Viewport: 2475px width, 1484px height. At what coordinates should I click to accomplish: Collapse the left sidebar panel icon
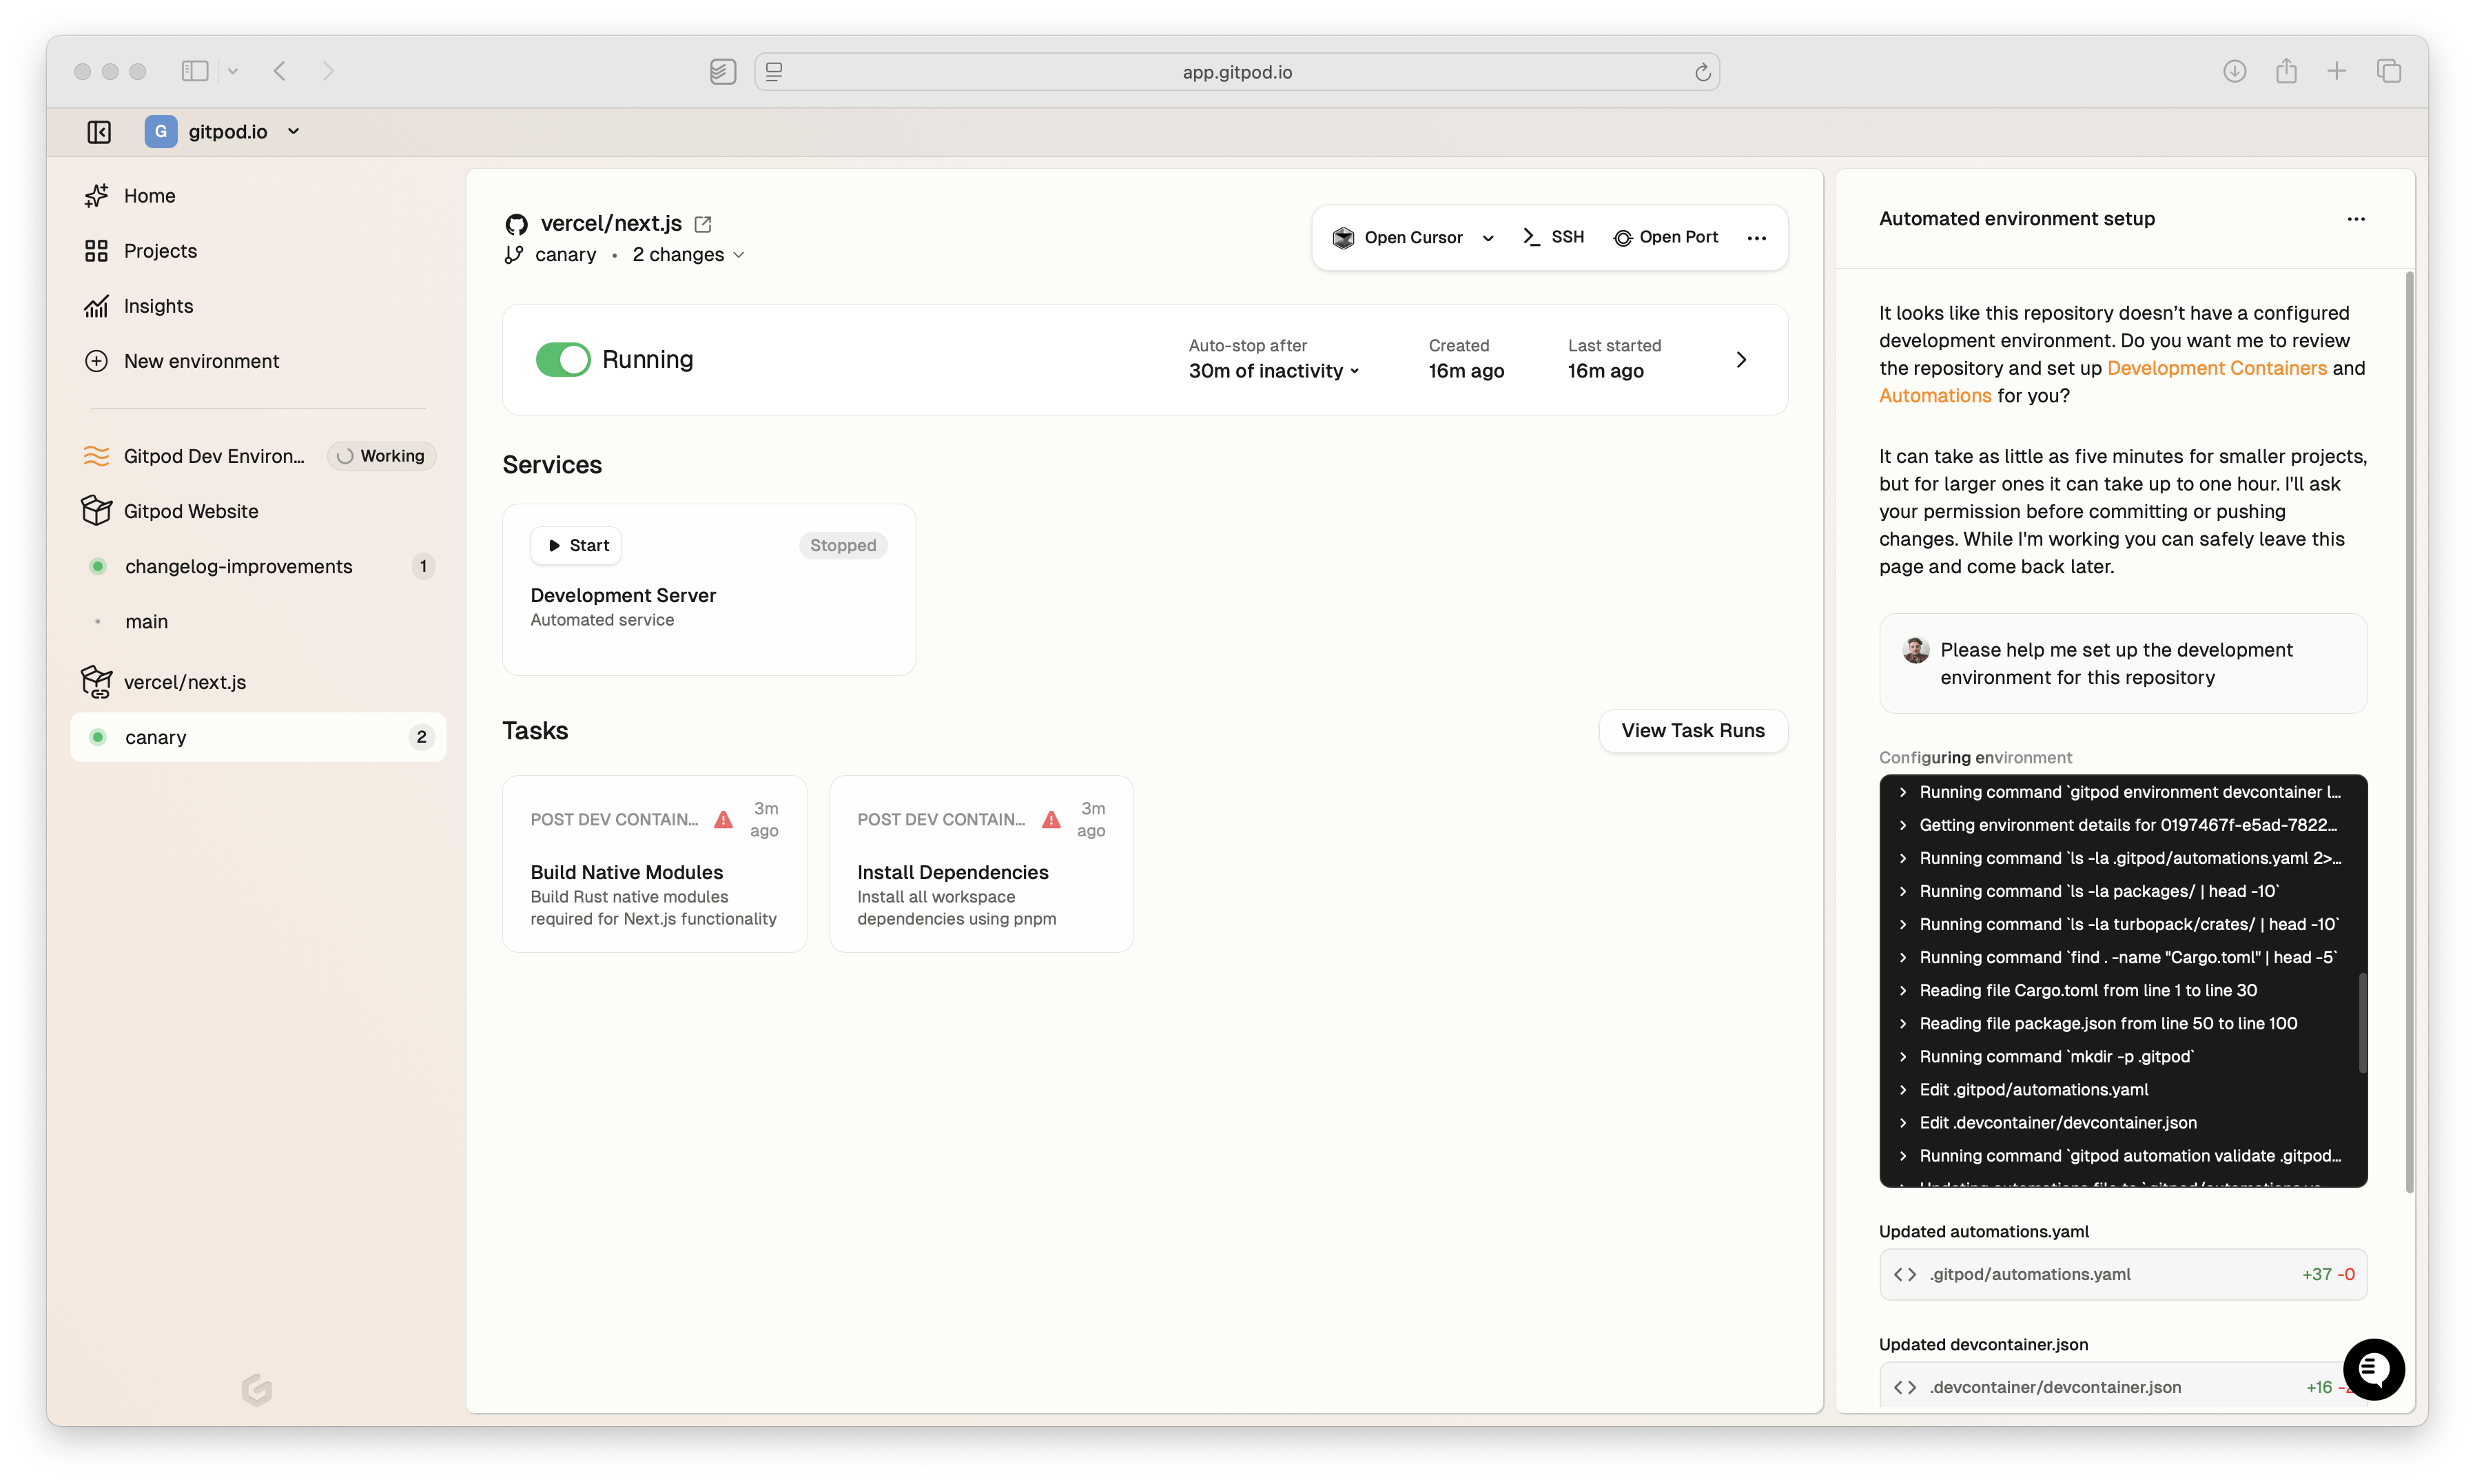tap(99, 132)
